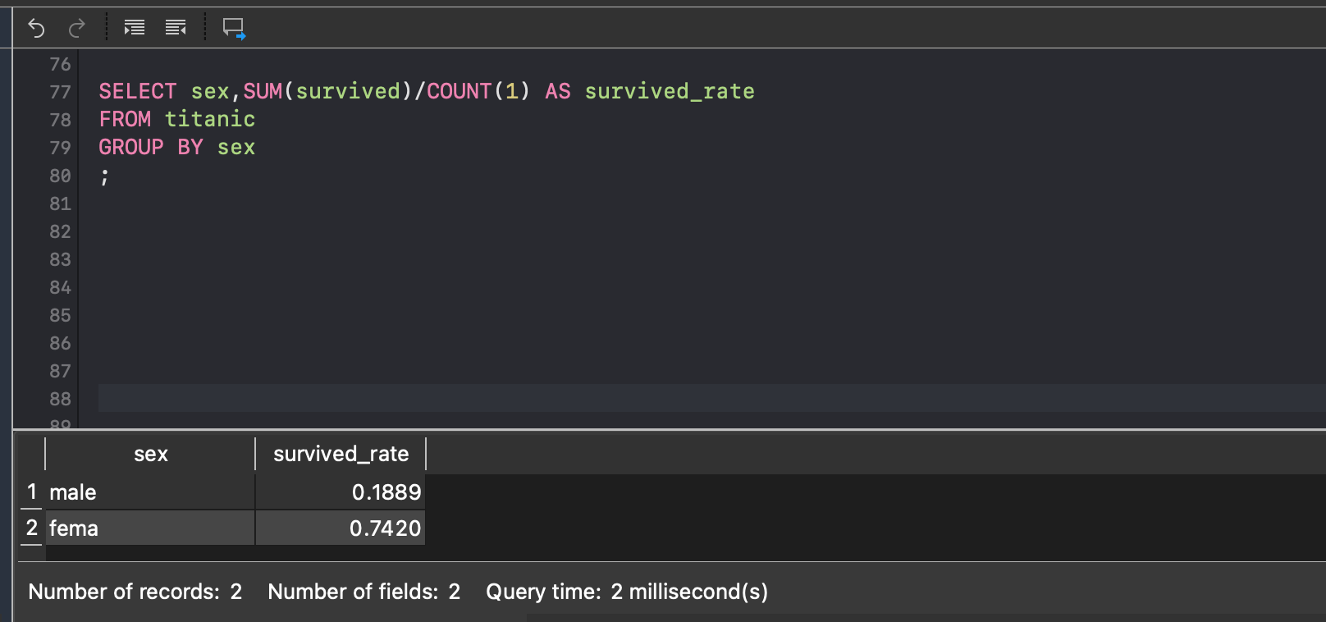Viewport: 1326px width, 622px height.
Task: Click the SUM function in the query
Action: [x=263, y=91]
